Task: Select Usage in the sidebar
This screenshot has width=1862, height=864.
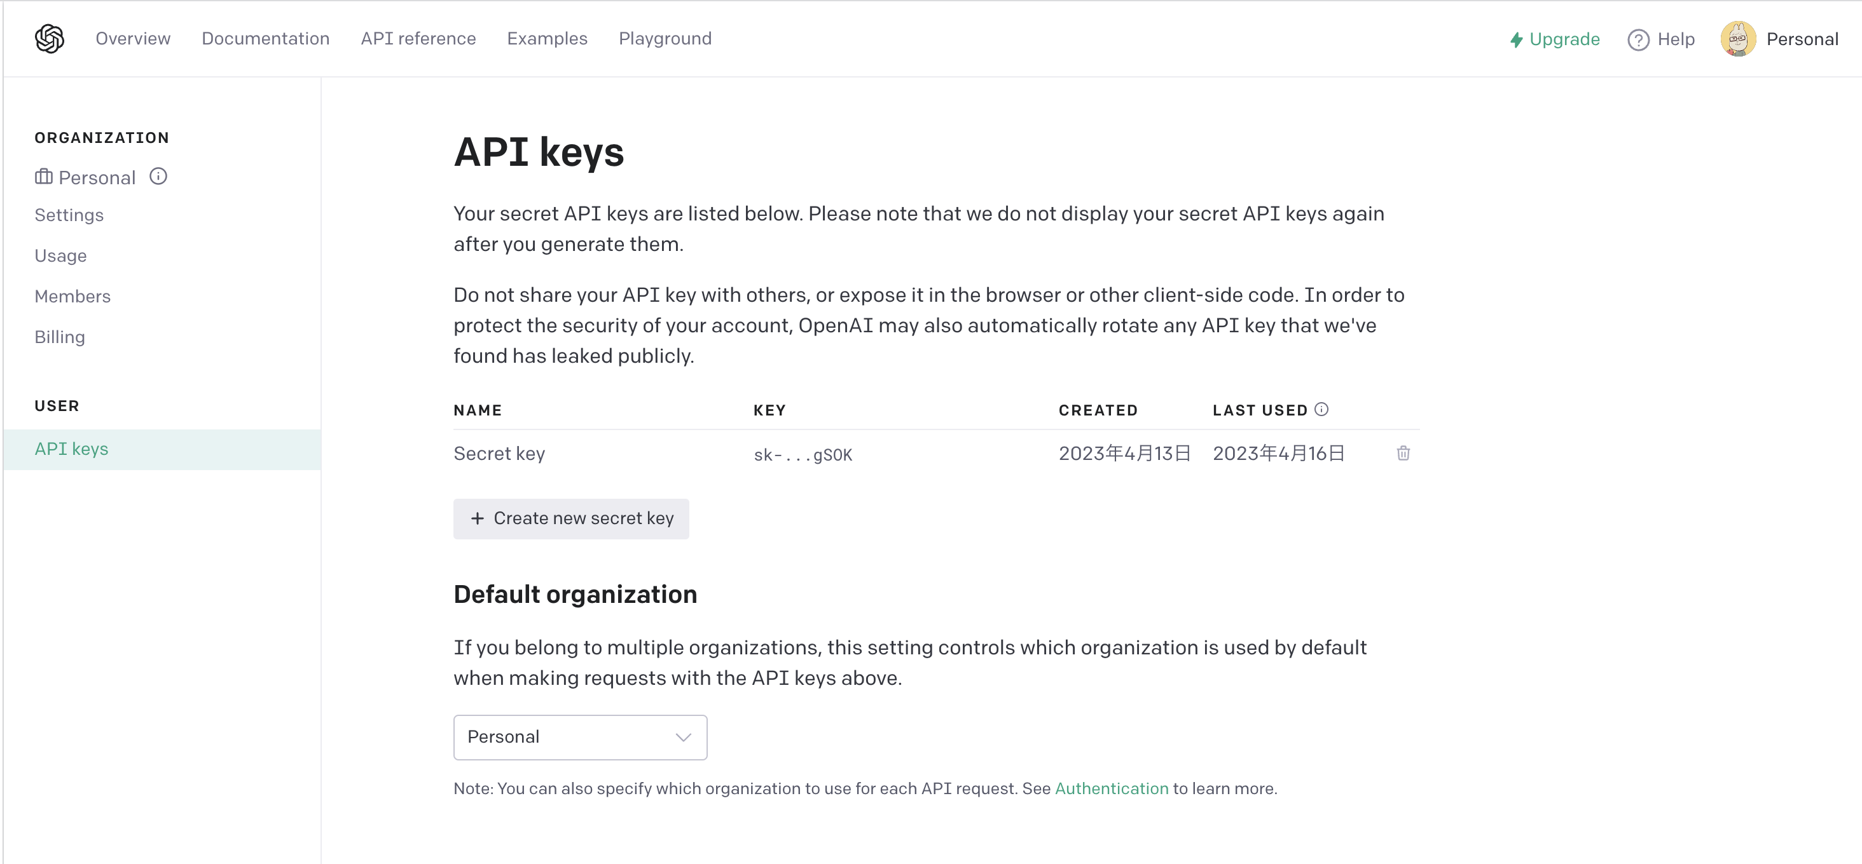Action: click(60, 255)
